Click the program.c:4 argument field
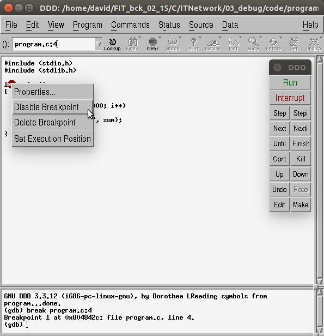The width and height of the screenshot is (324, 336). click(x=54, y=44)
